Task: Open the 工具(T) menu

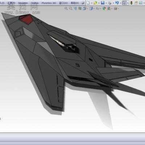Action: pyautogui.click(x=11, y=3)
